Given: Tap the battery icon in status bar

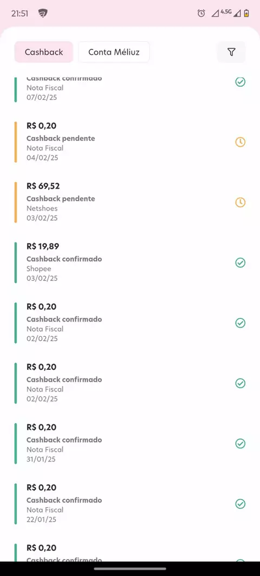Looking at the screenshot, I should (x=247, y=14).
